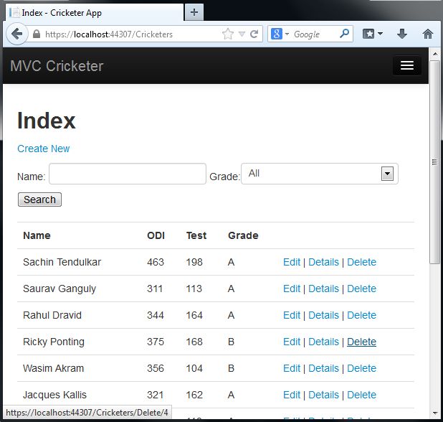Image resolution: width=443 pixels, height=422 pixels.
Task: Click ODI value 311
Action: coord(155,289)
